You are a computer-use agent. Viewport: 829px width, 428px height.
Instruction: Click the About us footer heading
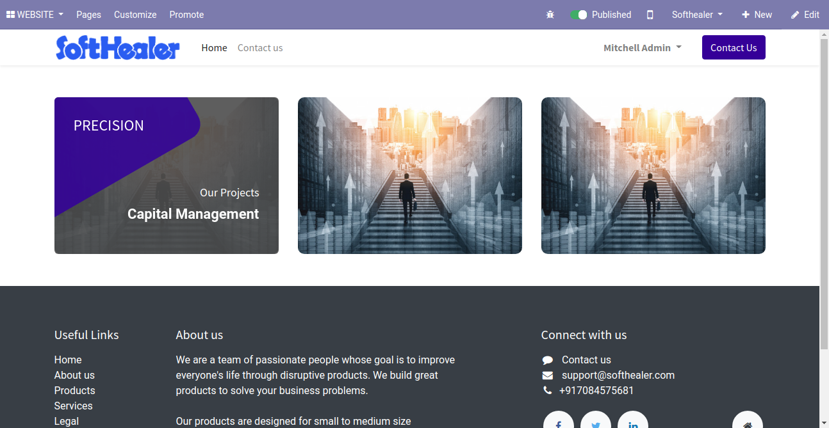199,335
